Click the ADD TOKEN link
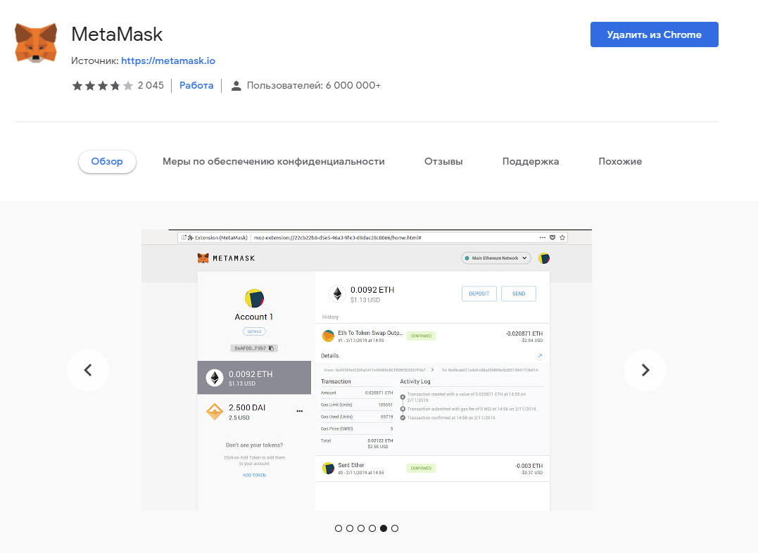This screenshot has width=758, height=553. (254, 475)
